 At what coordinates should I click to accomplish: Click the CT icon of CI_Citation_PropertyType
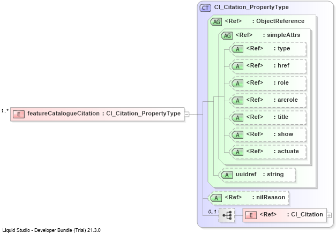205,8
